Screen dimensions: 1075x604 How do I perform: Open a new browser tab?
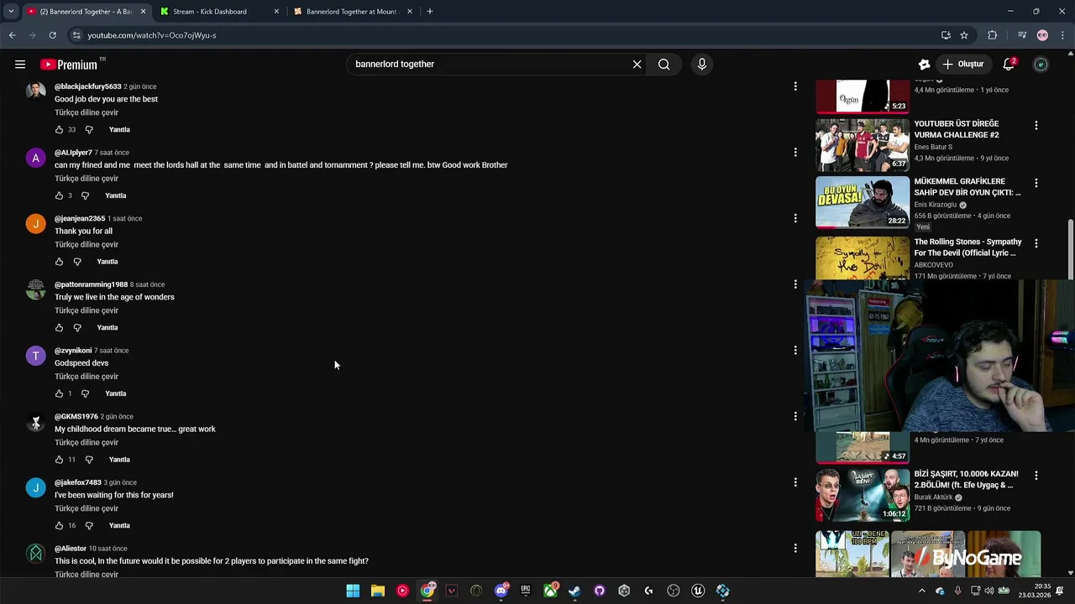[430, 12]
